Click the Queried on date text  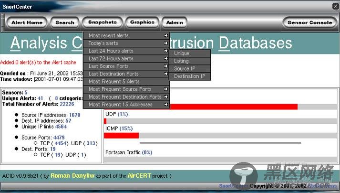tap(41, 73)
